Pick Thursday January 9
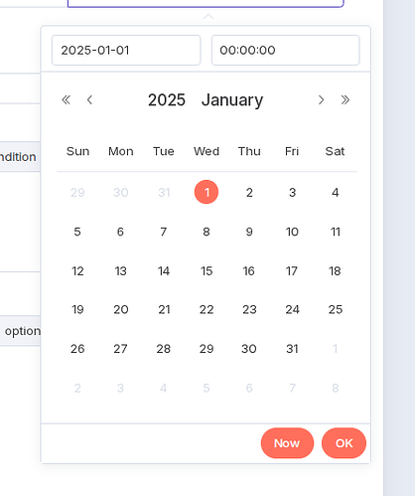The width and height of the screenshot is (415, 496). click(249, 232)
